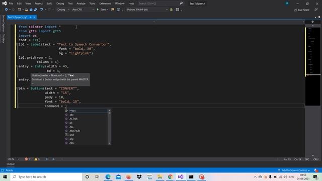Screen dimensions: 322x181
Task: Collapse the btn = Button code block
Action: click(x=17, y=88)
